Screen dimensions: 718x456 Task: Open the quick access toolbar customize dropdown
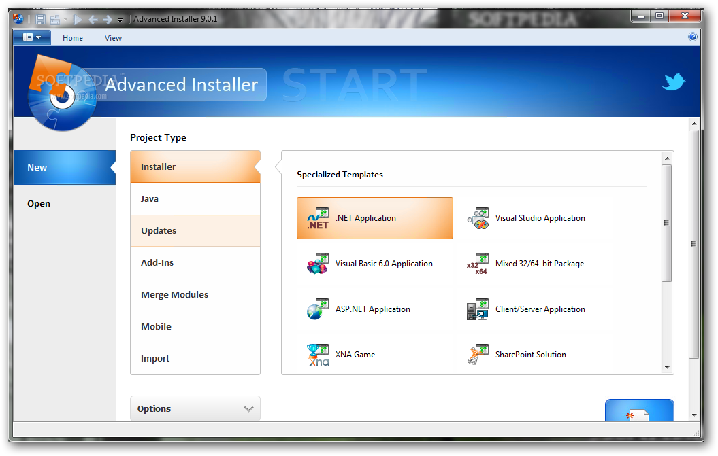click(120, 20)
